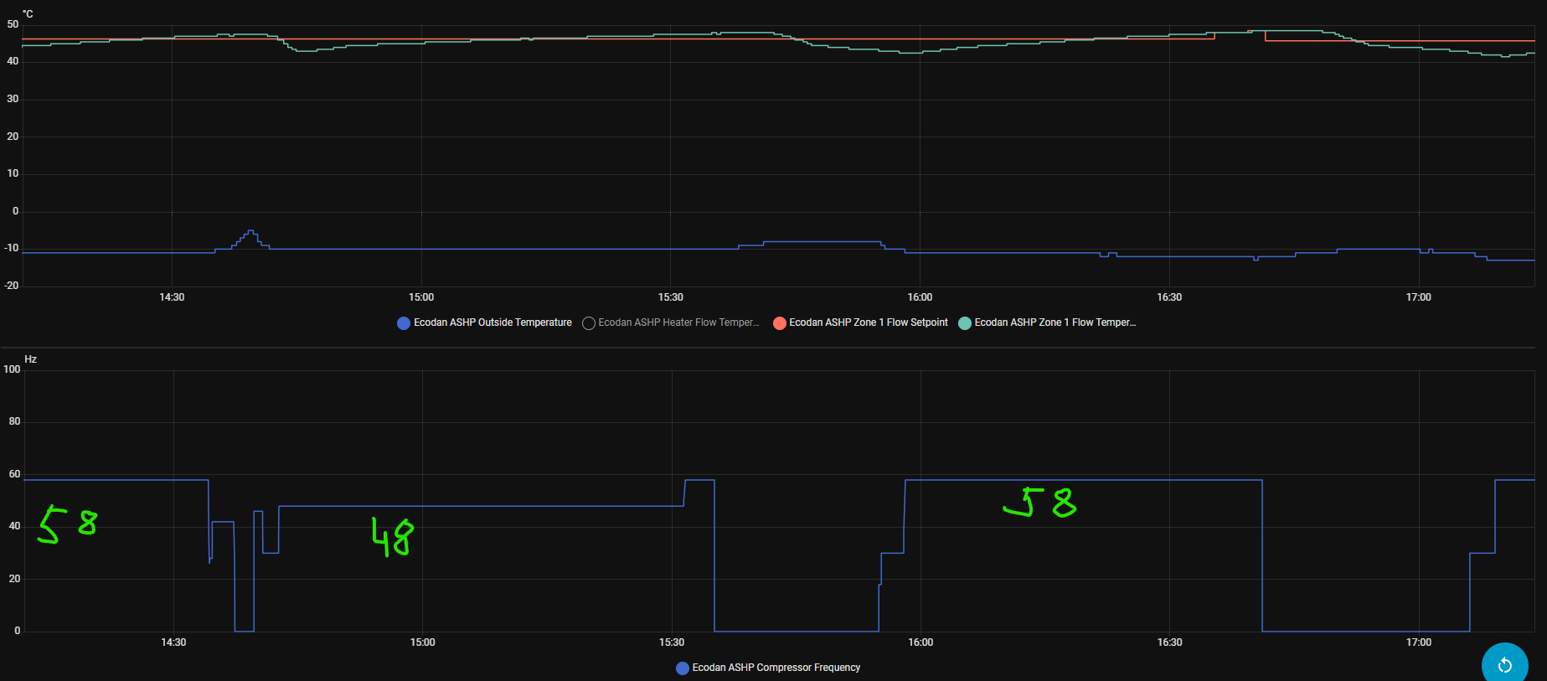This screenshot has width=1547, height=681.
Task: Click the blue Outside Temperature legend dot
Action: click(404, 323)
